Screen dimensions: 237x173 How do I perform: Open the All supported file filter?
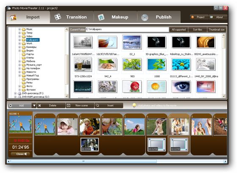point(179,30)
